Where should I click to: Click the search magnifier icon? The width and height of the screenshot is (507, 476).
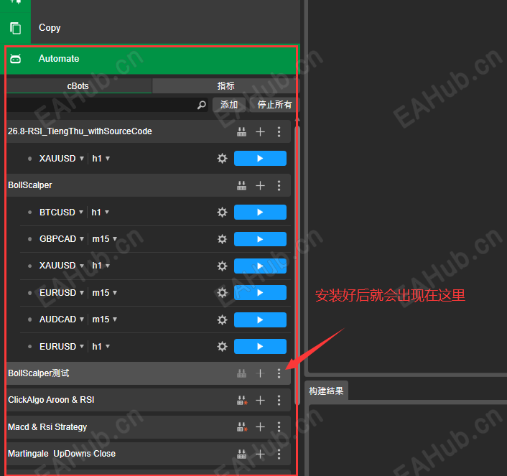point(202,105)
